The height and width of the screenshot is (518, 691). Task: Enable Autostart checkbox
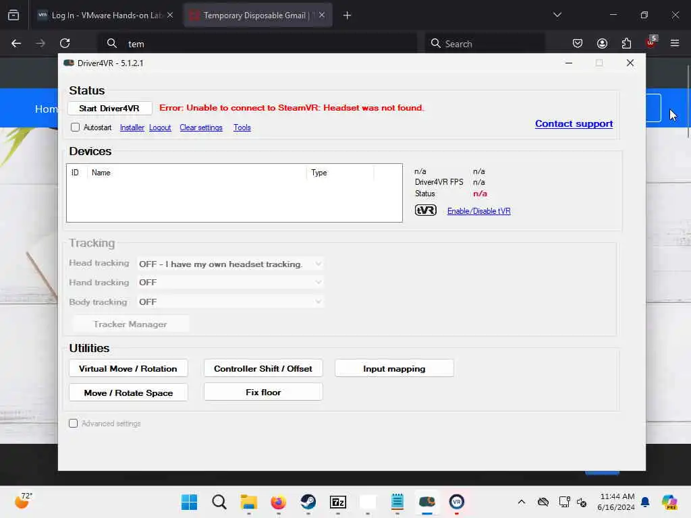coord(75,127)
